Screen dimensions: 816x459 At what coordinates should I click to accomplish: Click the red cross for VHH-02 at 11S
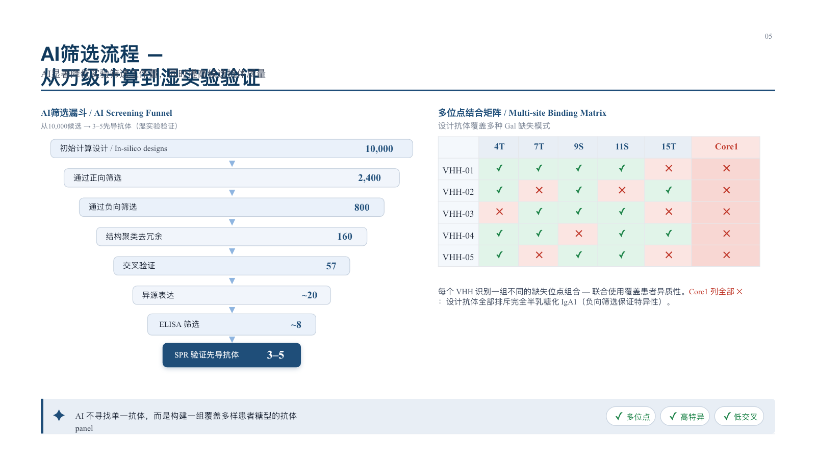click(x=622, y=190)
